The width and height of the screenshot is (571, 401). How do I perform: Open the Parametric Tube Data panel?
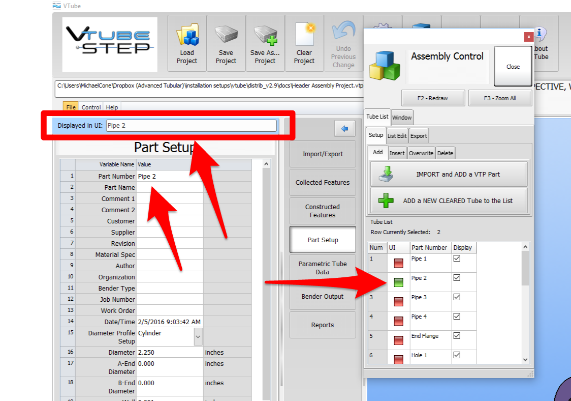(x=323, y=268)
